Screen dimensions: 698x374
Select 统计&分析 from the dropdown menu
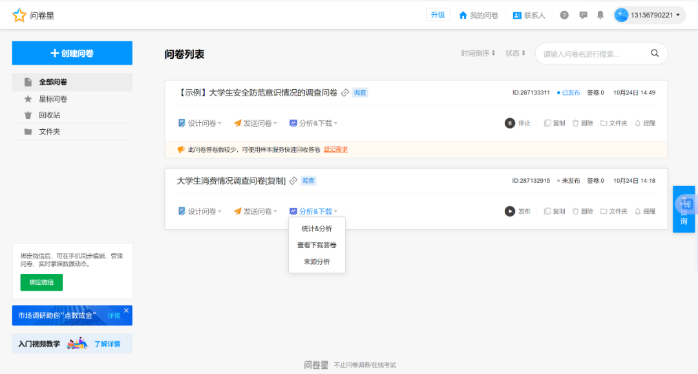click(317, 229)
